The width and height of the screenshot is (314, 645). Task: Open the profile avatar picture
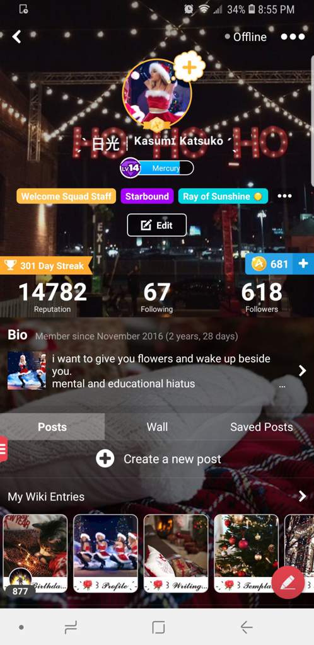pos(157,93)
